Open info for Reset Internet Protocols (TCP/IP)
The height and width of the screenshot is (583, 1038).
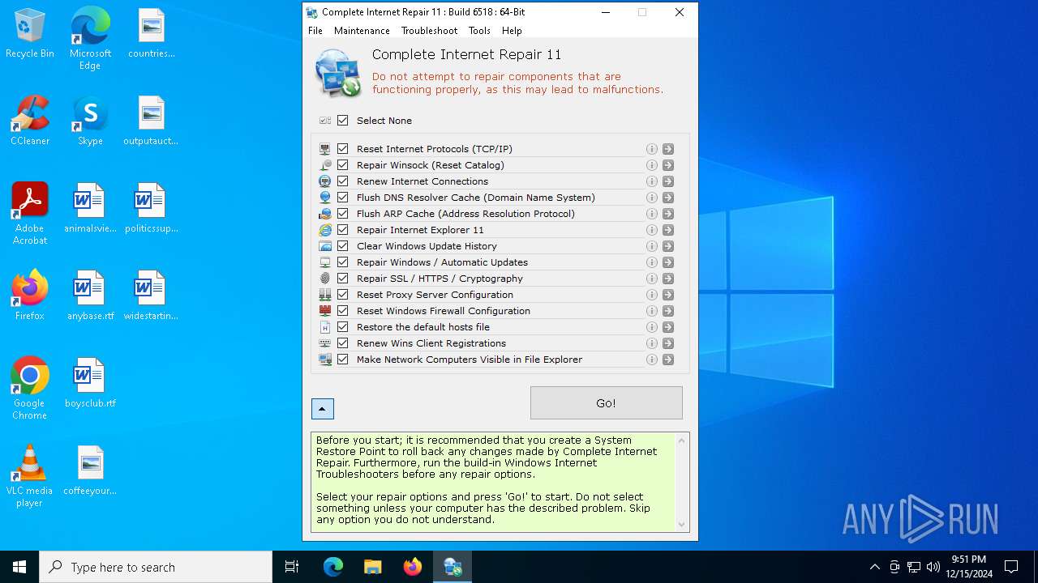(651, 149)
